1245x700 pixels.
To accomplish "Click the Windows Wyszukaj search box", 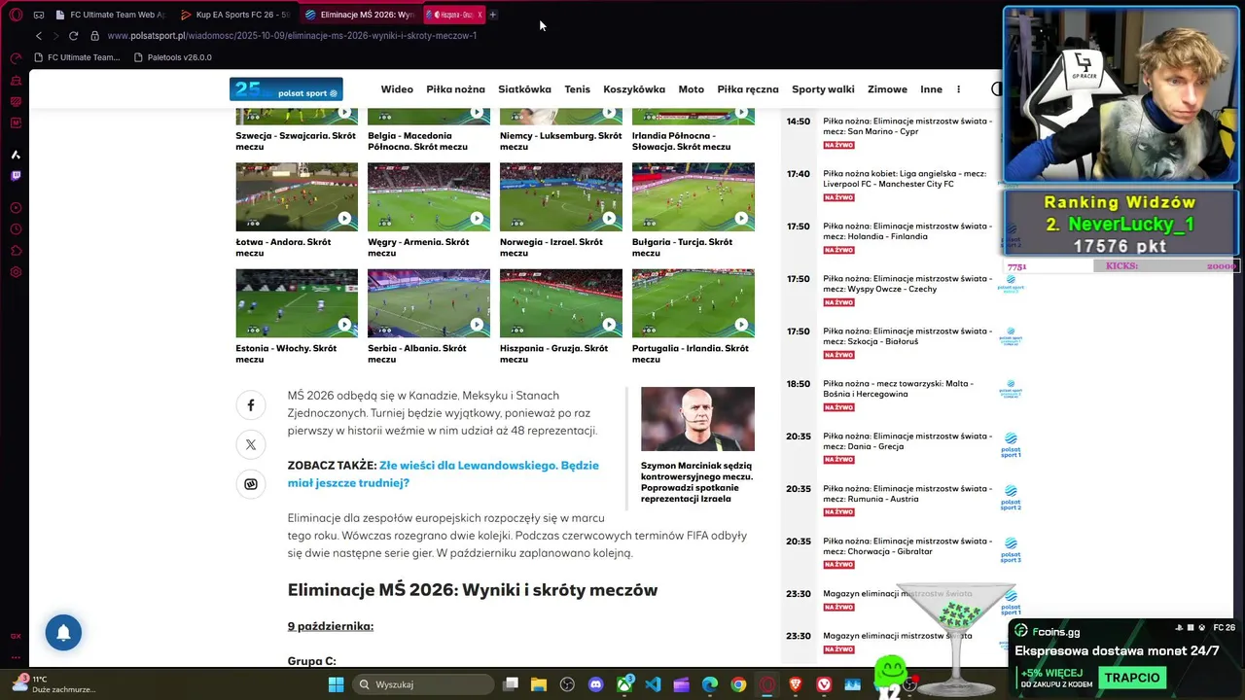I will coord(424,684).
